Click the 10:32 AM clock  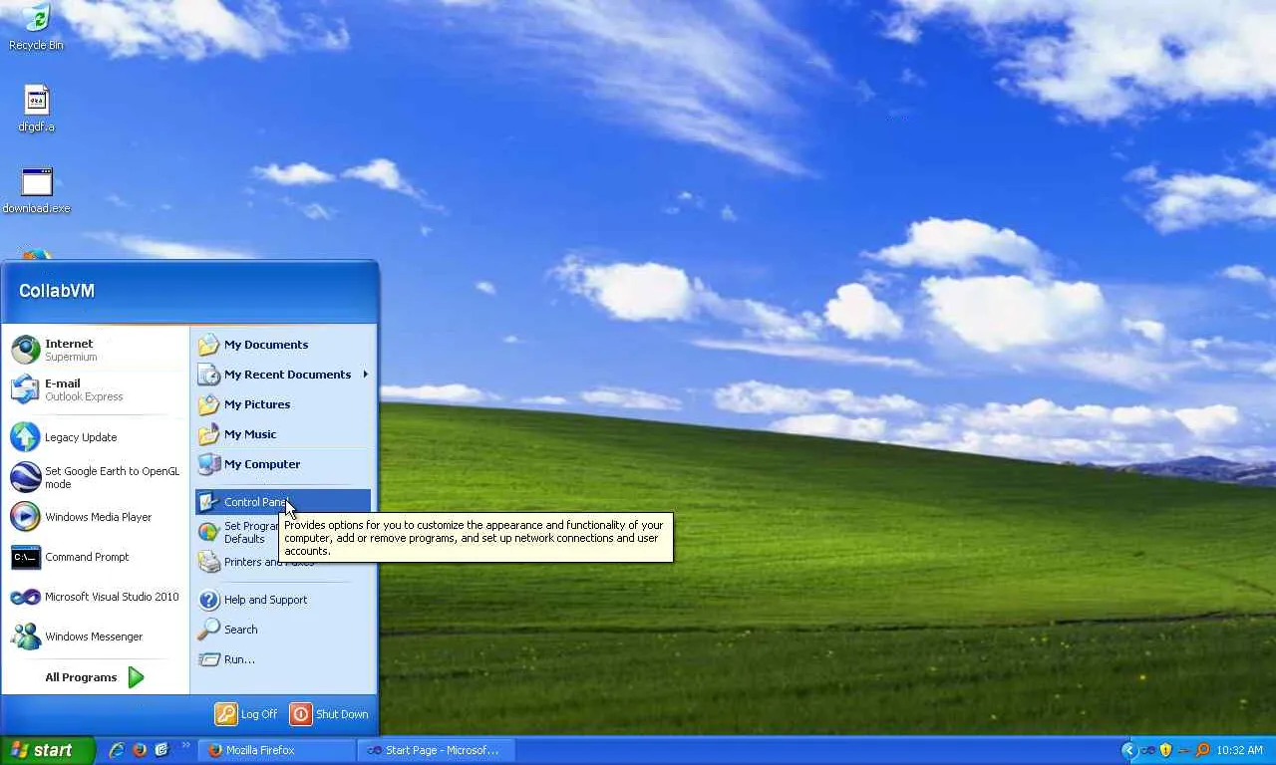click(x=1239, y=750)
